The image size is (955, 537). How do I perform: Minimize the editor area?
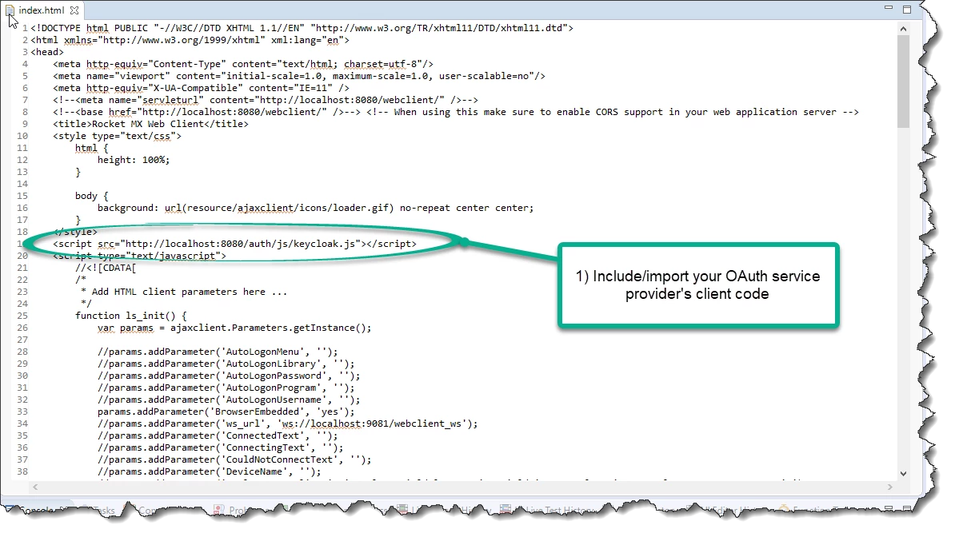[x=888, y=8]
